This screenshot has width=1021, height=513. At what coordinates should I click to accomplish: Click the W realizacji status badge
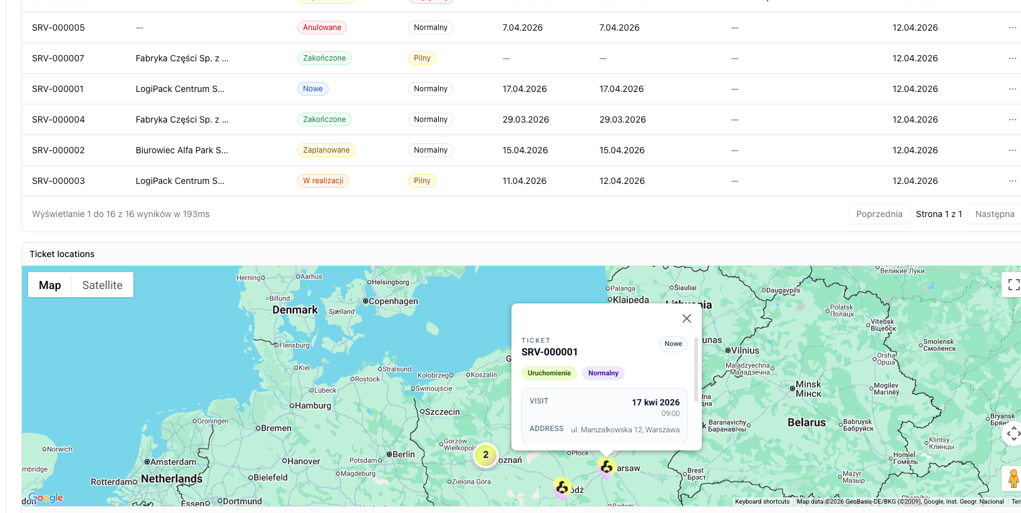click(323, 181)
